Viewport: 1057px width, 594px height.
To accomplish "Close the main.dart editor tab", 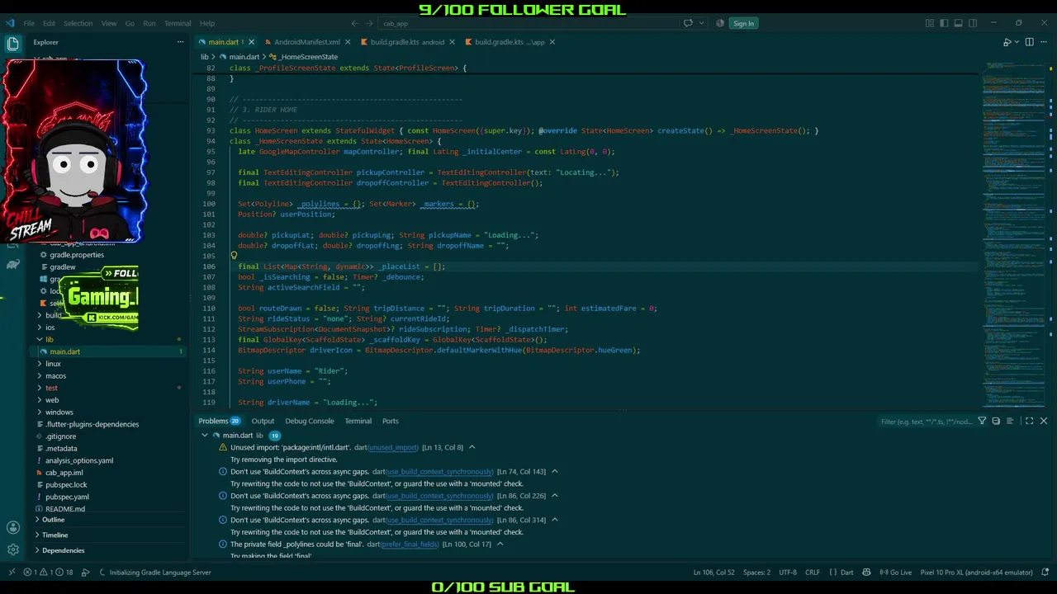I will [251, 41].
